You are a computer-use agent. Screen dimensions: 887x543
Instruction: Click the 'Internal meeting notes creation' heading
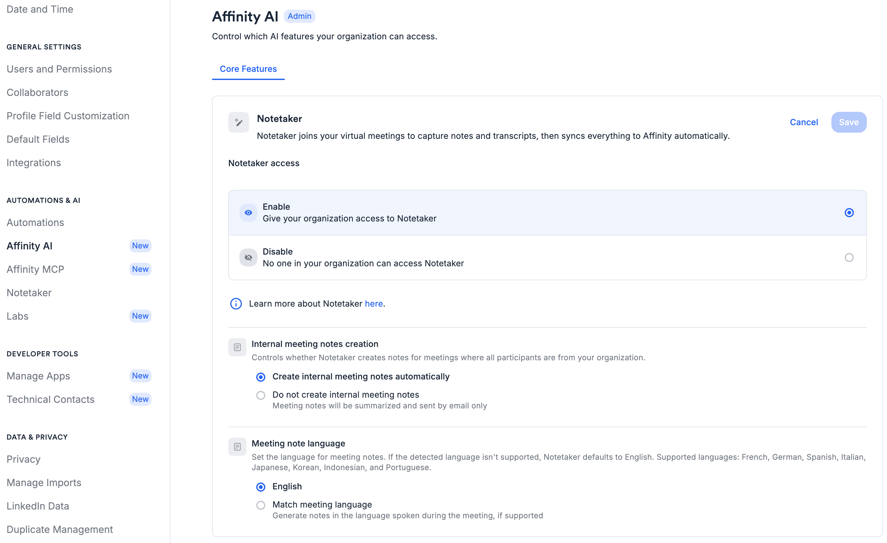[315, 344]
